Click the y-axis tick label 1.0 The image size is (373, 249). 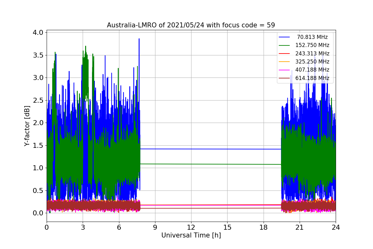tap(39, 168)
